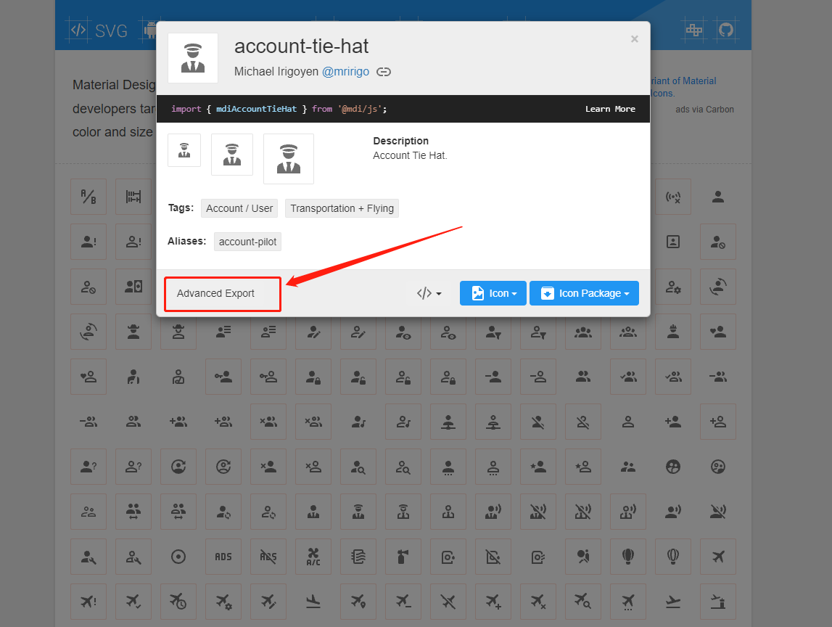
Task: Select the smallest icon preview thumbnail
Action: 184,150
